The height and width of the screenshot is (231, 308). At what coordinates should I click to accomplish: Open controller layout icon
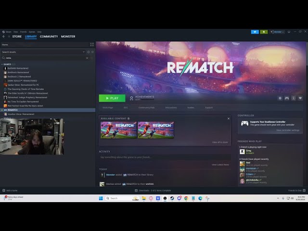(x=287, y=98)
